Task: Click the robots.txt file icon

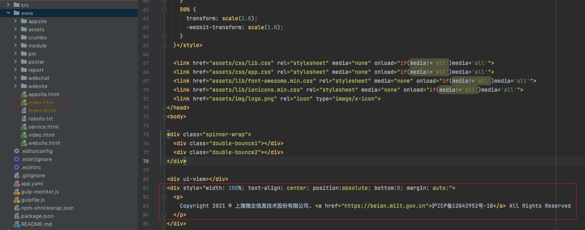Action: tap(24, 118)
